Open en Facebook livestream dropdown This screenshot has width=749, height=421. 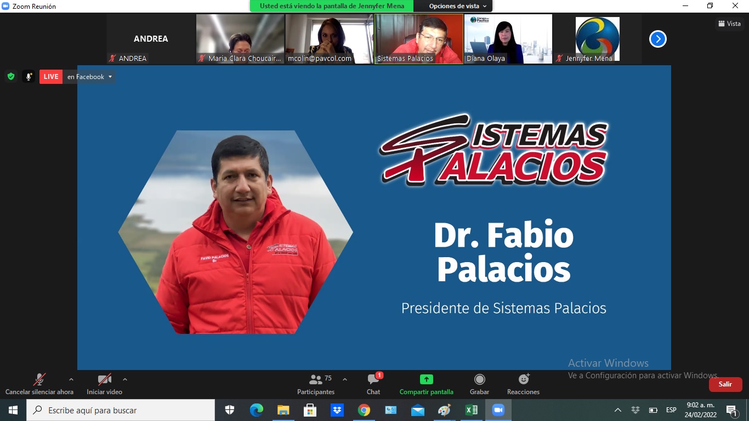[89, 77]
